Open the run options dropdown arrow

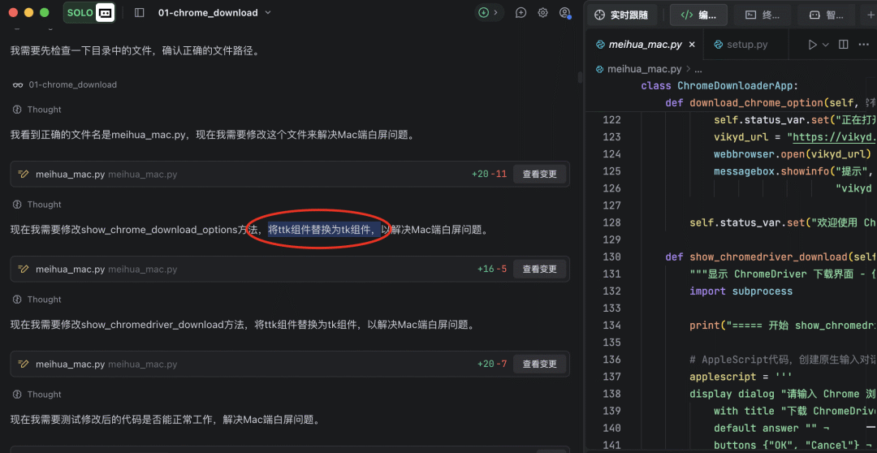[x=825, y=45]
